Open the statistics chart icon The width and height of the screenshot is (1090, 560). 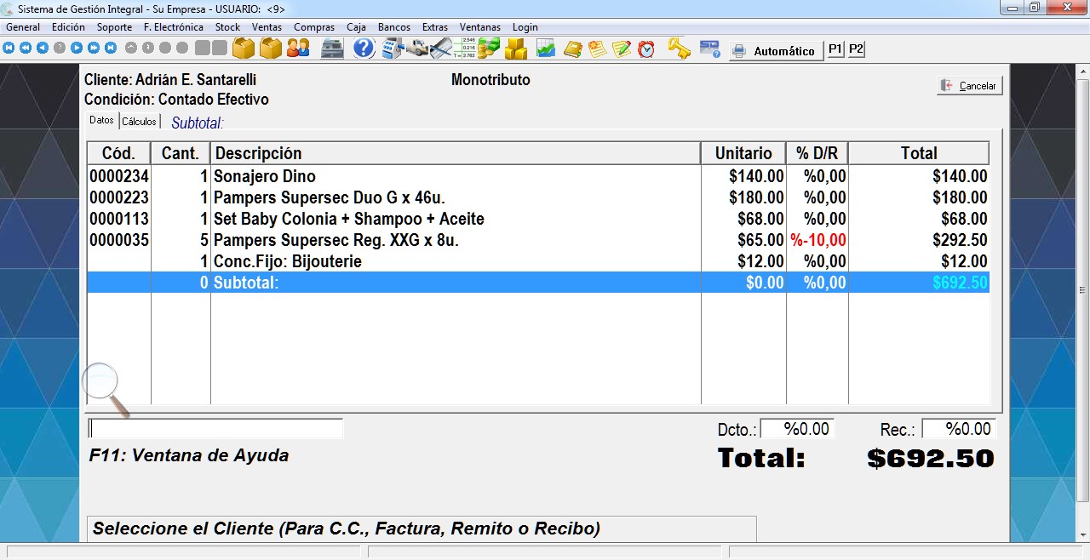pyautogui.click(x=545, y=49)
